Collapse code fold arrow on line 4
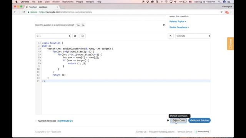 click(41, 52)
